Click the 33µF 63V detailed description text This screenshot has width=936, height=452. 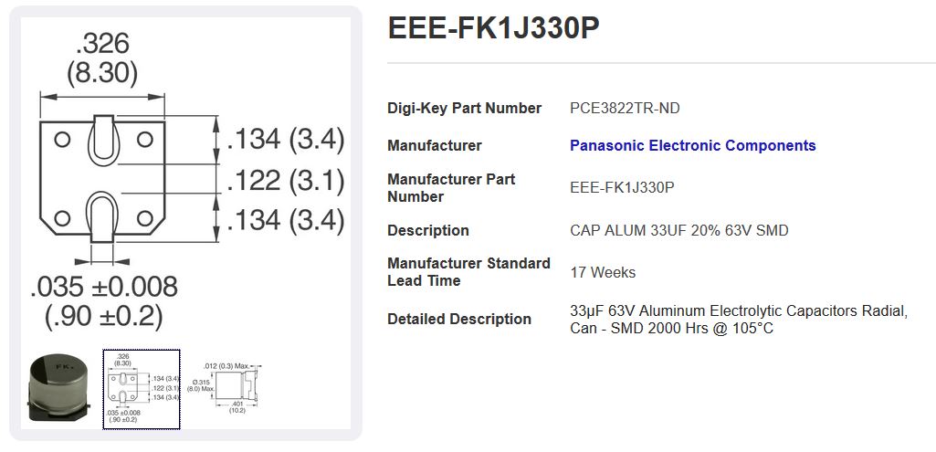(738, 320)
